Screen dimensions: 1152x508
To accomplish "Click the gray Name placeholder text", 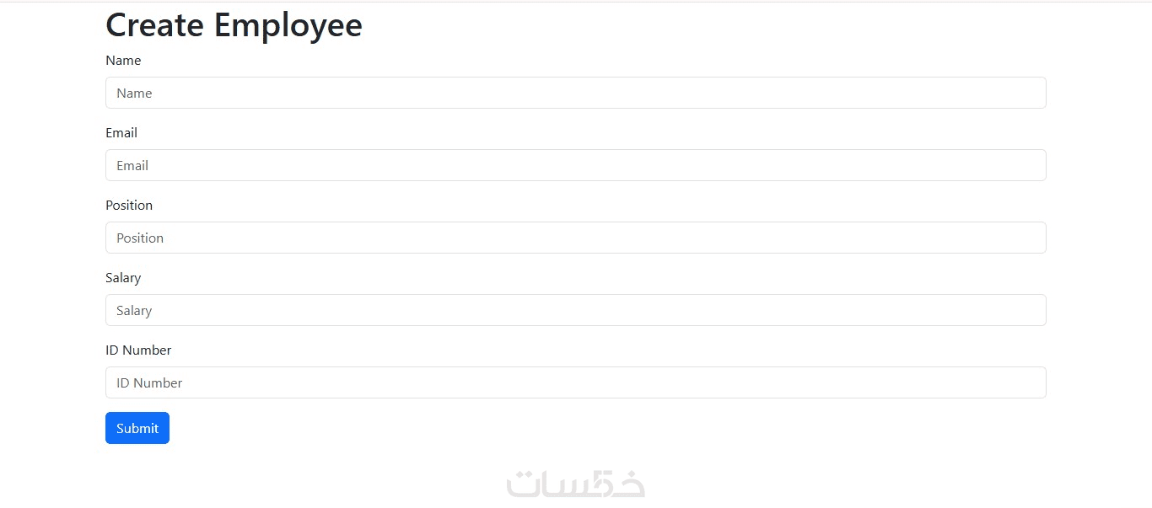I will pos(134,94).
